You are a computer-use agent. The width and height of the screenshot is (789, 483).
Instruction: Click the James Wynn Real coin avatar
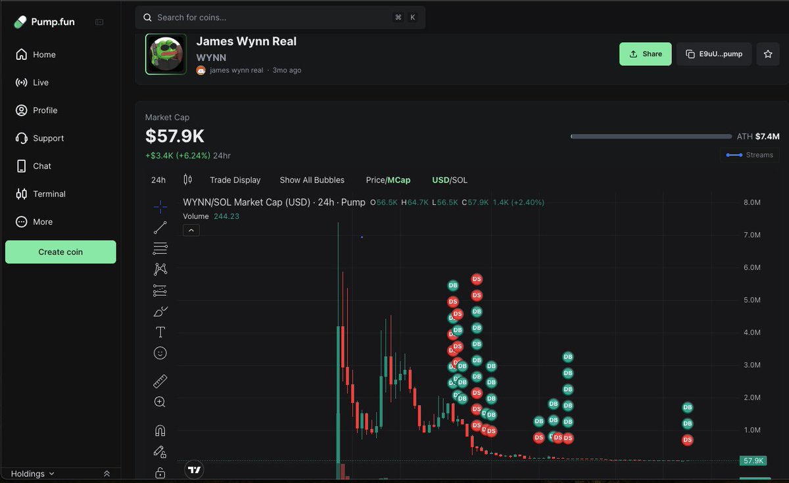(x=166, y=55)
